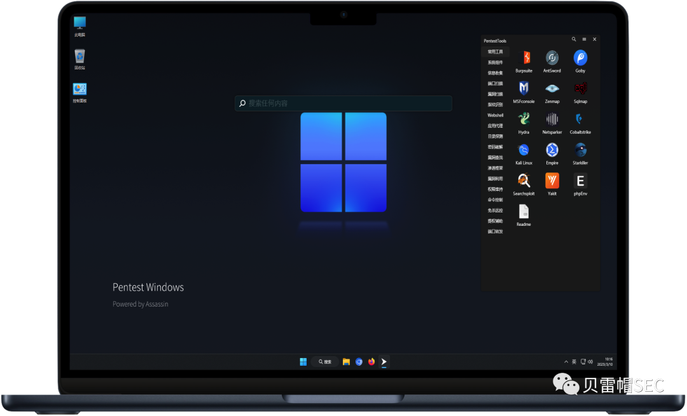Open the 端口转发 category
This screenshot has height=416, width=687.
(495, 231)
